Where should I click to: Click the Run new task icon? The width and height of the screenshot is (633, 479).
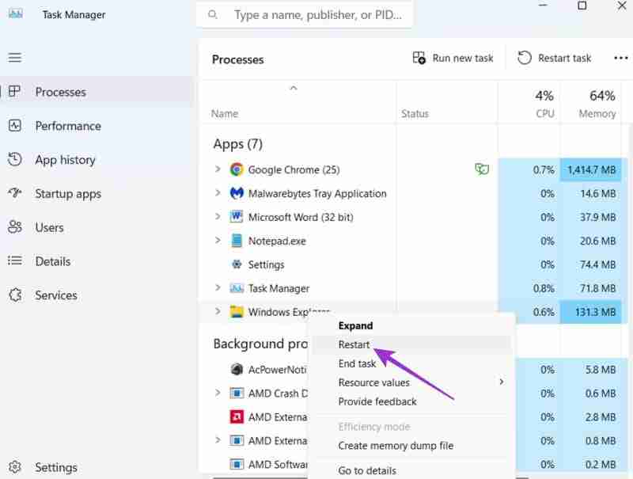coord(419,58)
